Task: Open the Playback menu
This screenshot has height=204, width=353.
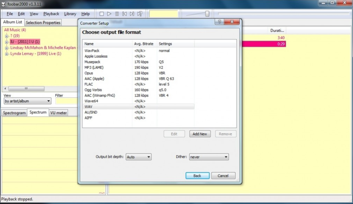Action: pos(51,14)
